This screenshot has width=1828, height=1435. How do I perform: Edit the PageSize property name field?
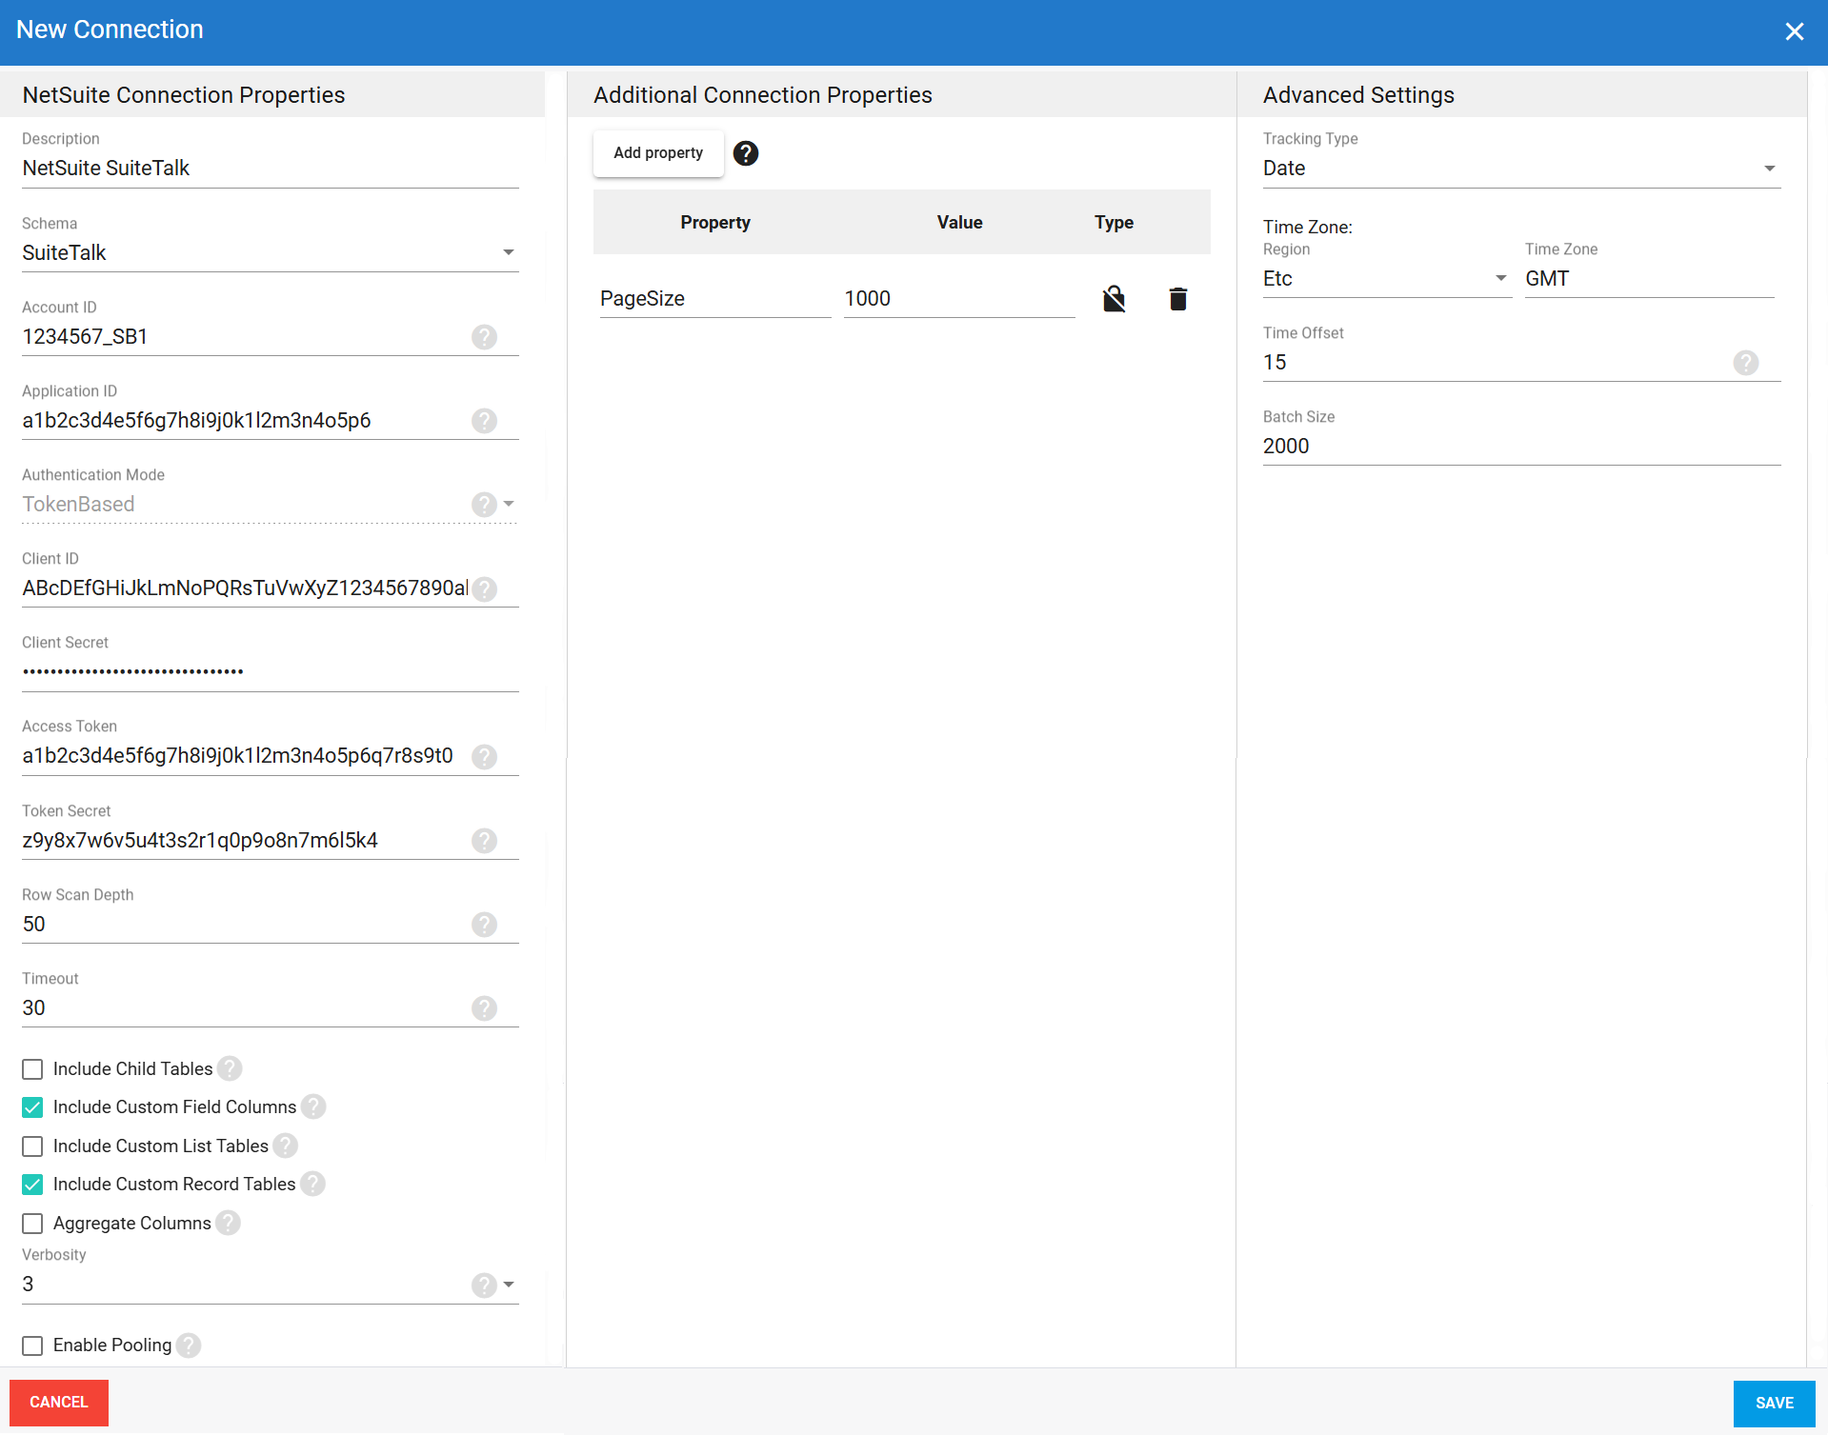coord(715,299)
